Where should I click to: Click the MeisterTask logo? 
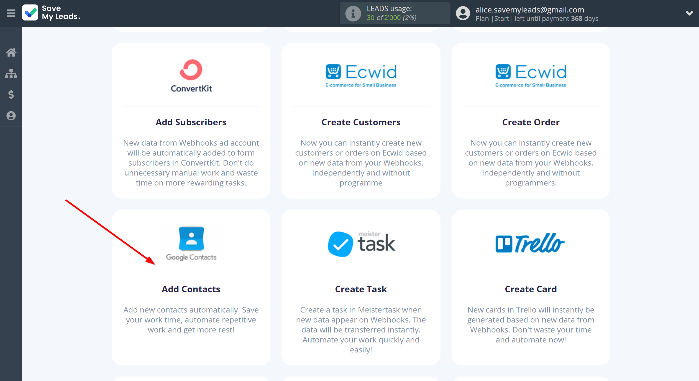click(361, 243)
